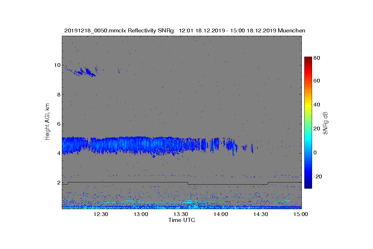Click the 13:00 time axis tick label
373x249 pixels.
point(141,214)
